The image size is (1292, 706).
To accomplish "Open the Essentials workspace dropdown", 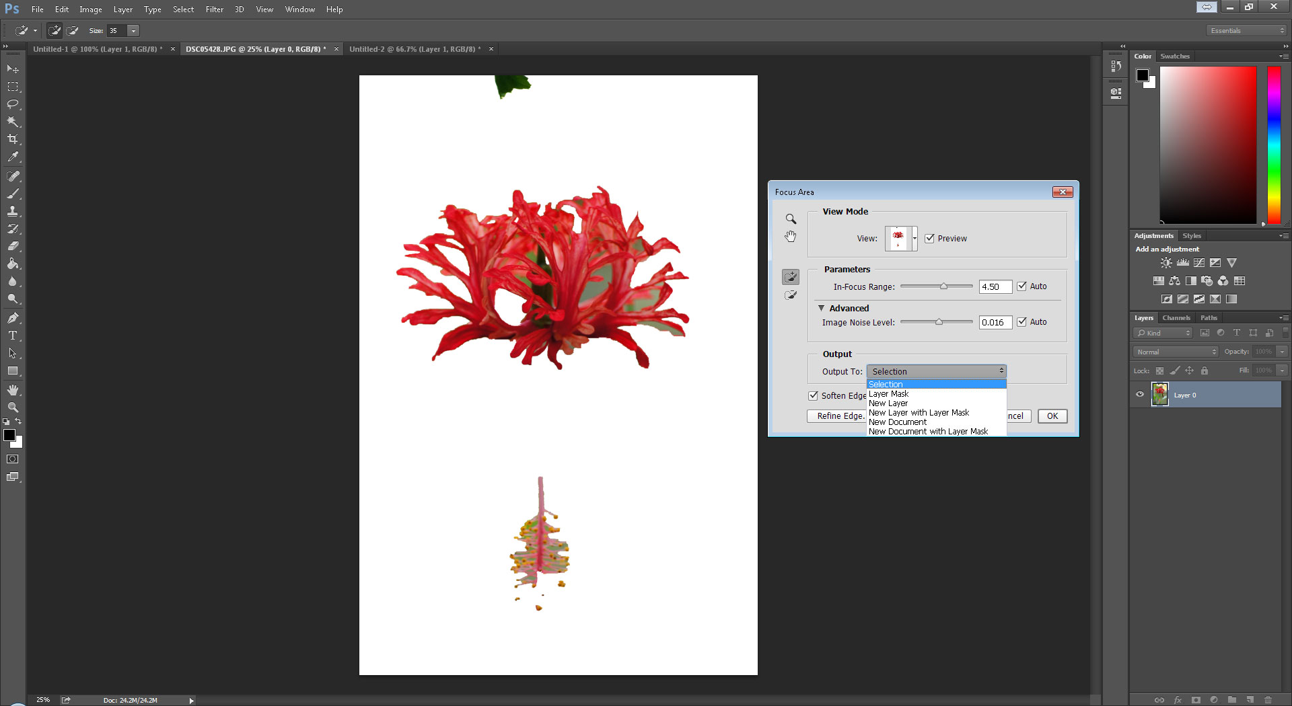I will [1247, 31].
